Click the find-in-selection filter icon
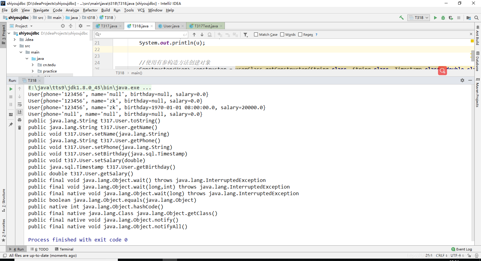 [x=246, y=35]
